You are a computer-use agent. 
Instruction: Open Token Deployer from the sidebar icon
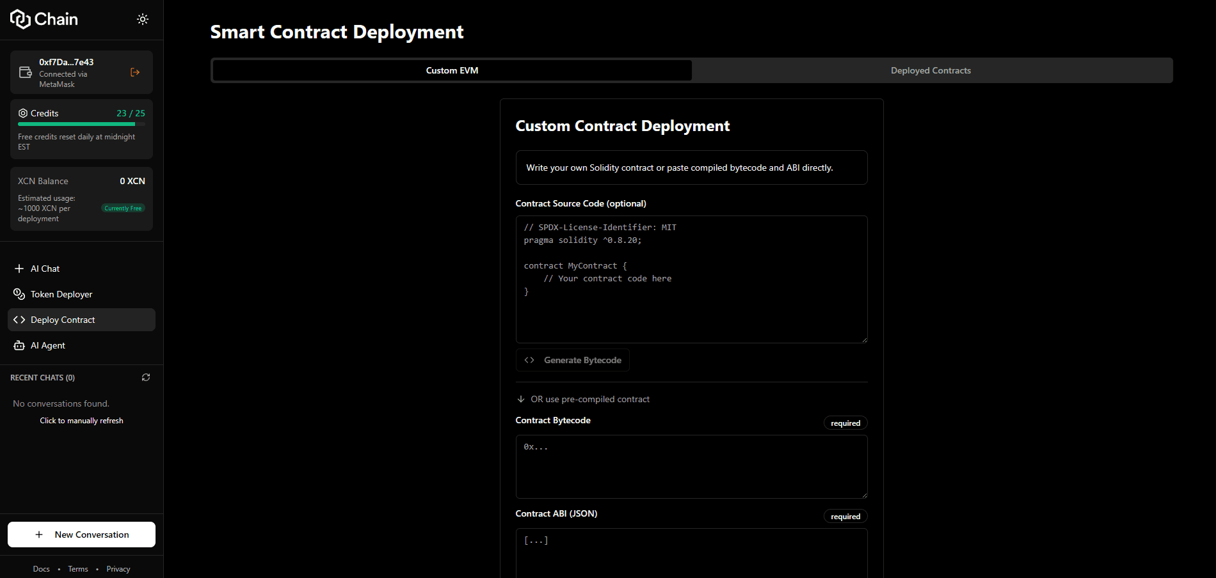[20, 293]
